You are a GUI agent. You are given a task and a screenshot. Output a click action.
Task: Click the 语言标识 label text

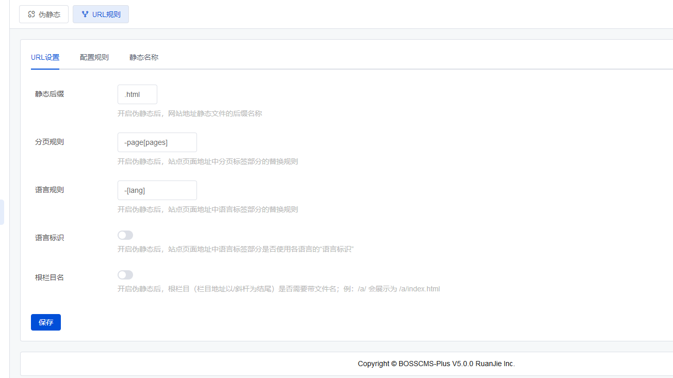(x=50, y=238)
